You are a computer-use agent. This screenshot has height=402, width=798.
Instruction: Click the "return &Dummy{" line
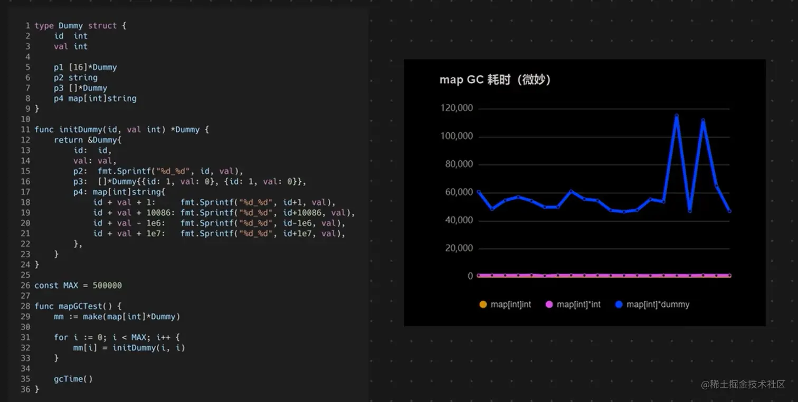(x=88, y=140)
